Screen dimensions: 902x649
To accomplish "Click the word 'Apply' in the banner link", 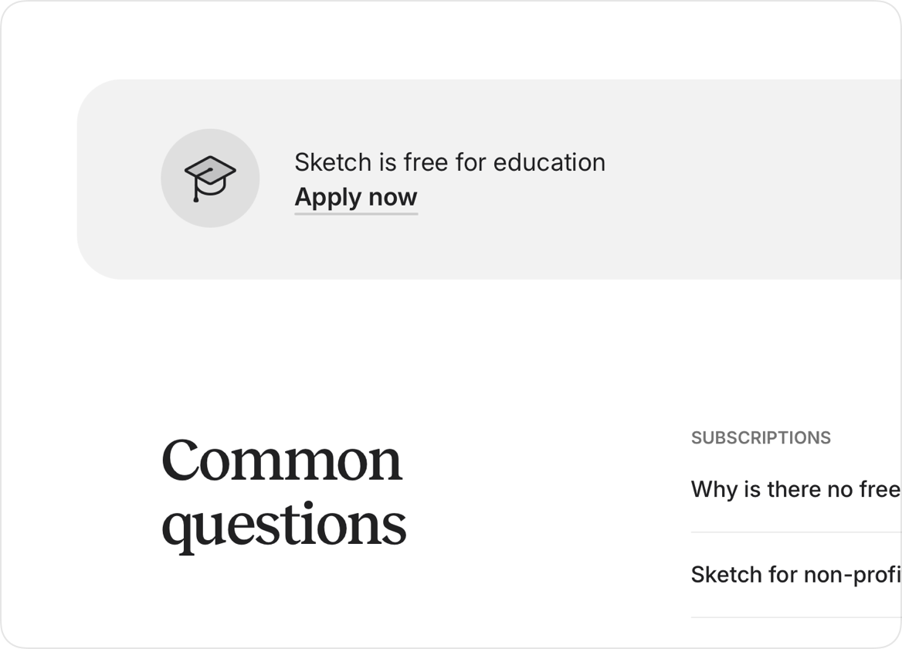I will tap(327, 198).
